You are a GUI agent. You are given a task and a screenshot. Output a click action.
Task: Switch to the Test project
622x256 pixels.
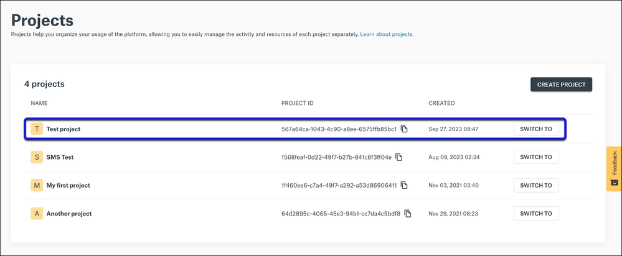tap(536, 129)
